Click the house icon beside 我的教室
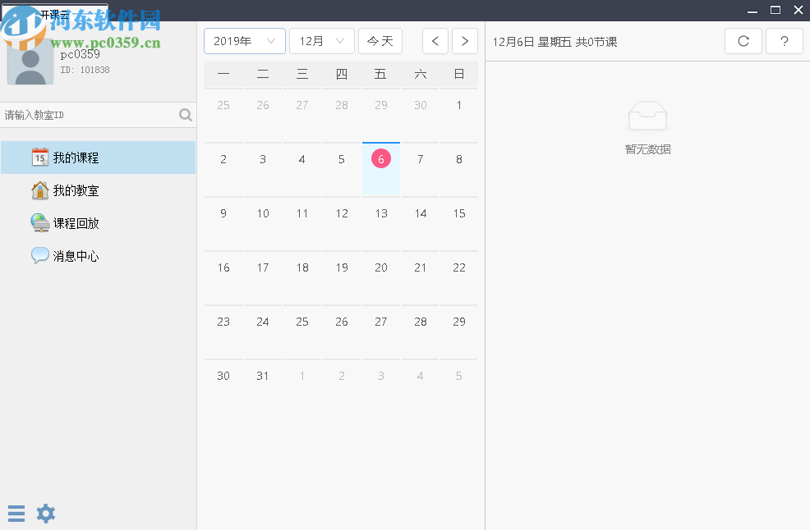The image size is (810, 530). (x=39, y=190)
